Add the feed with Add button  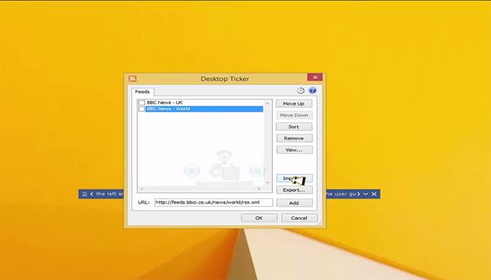(x=295, y=203)
